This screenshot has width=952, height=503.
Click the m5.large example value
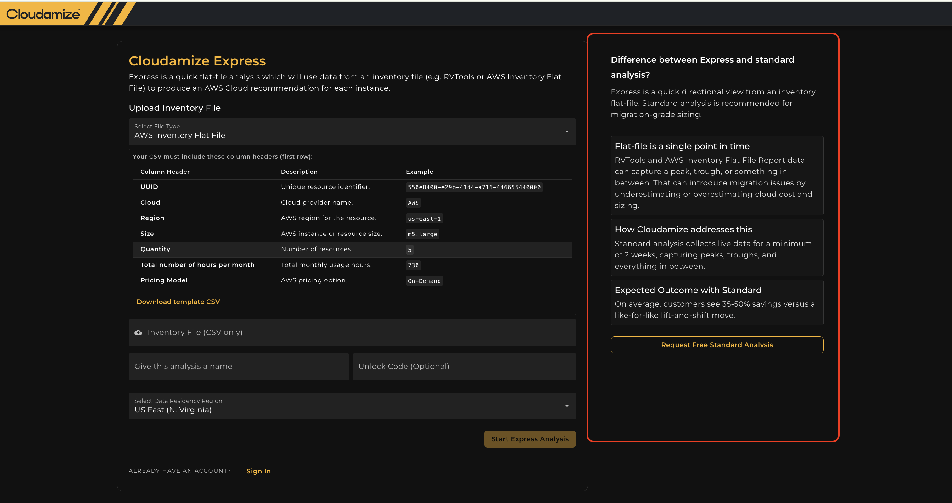click(x=422, y=234)
